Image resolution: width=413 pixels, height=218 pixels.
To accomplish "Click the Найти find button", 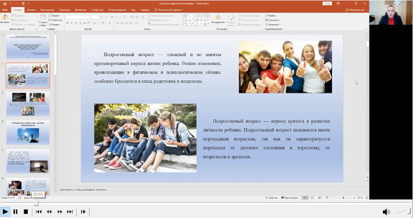I will (x=271, y=16).
